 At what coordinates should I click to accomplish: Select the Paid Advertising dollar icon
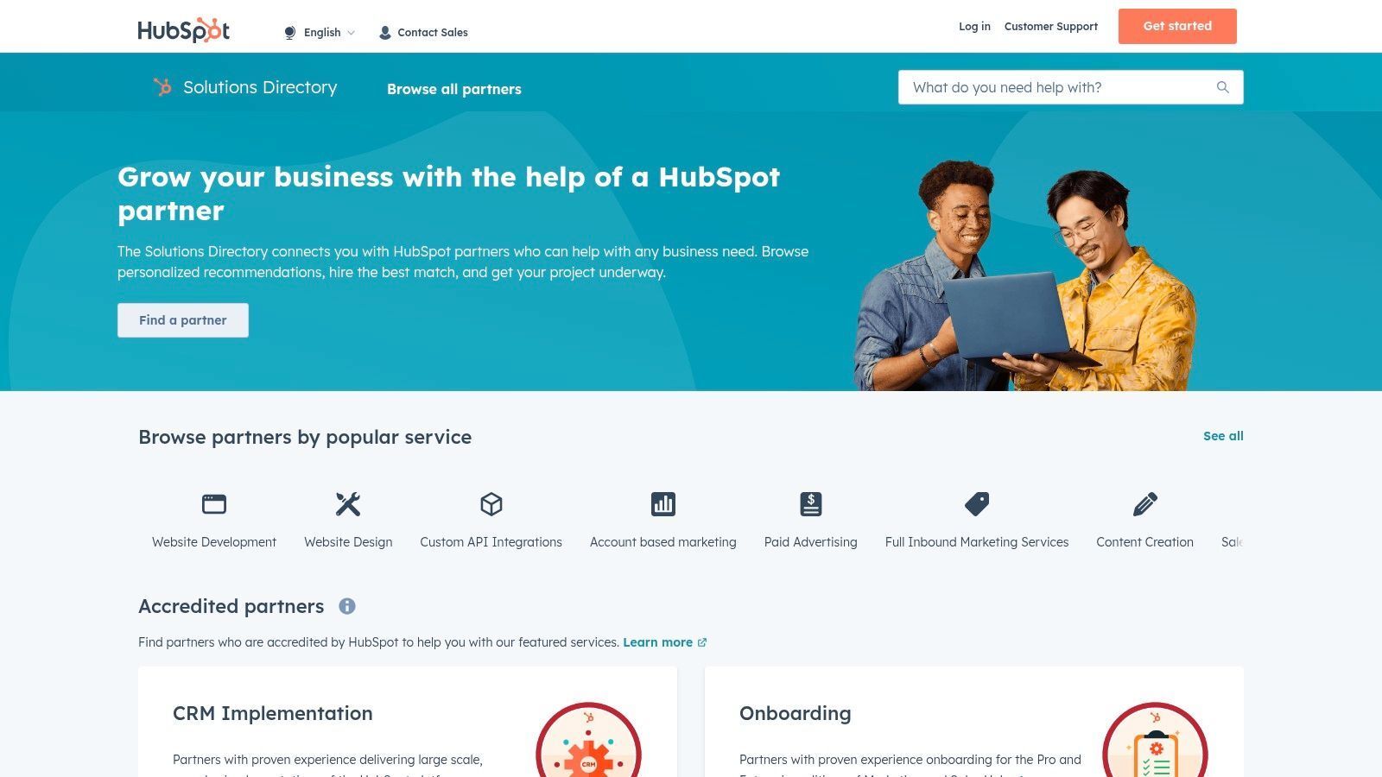coord(811,503)
